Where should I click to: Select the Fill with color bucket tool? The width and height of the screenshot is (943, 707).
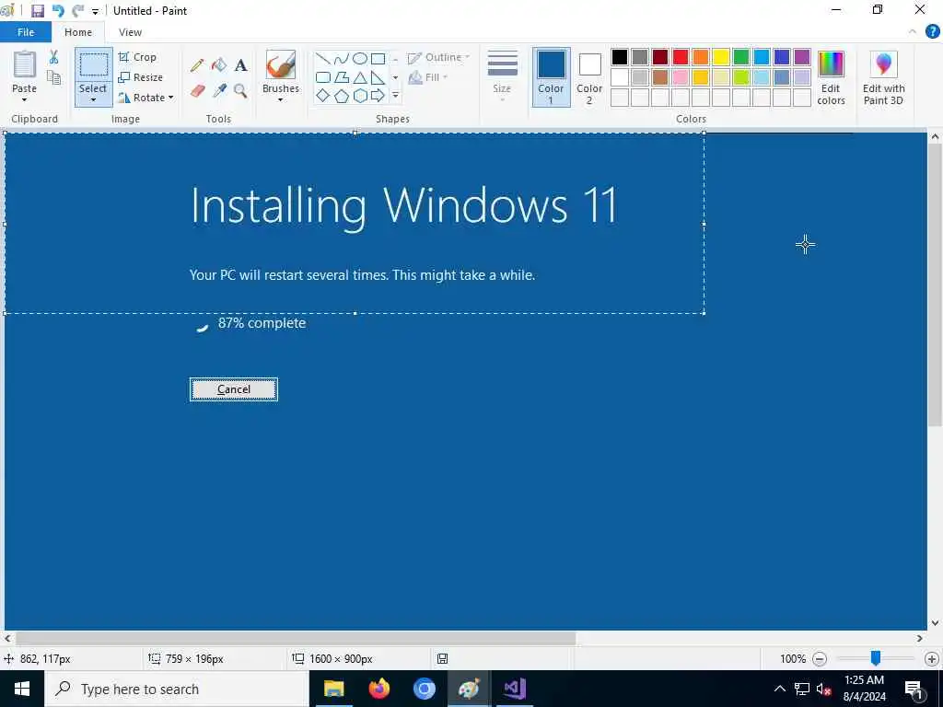(x=219, y=65)
